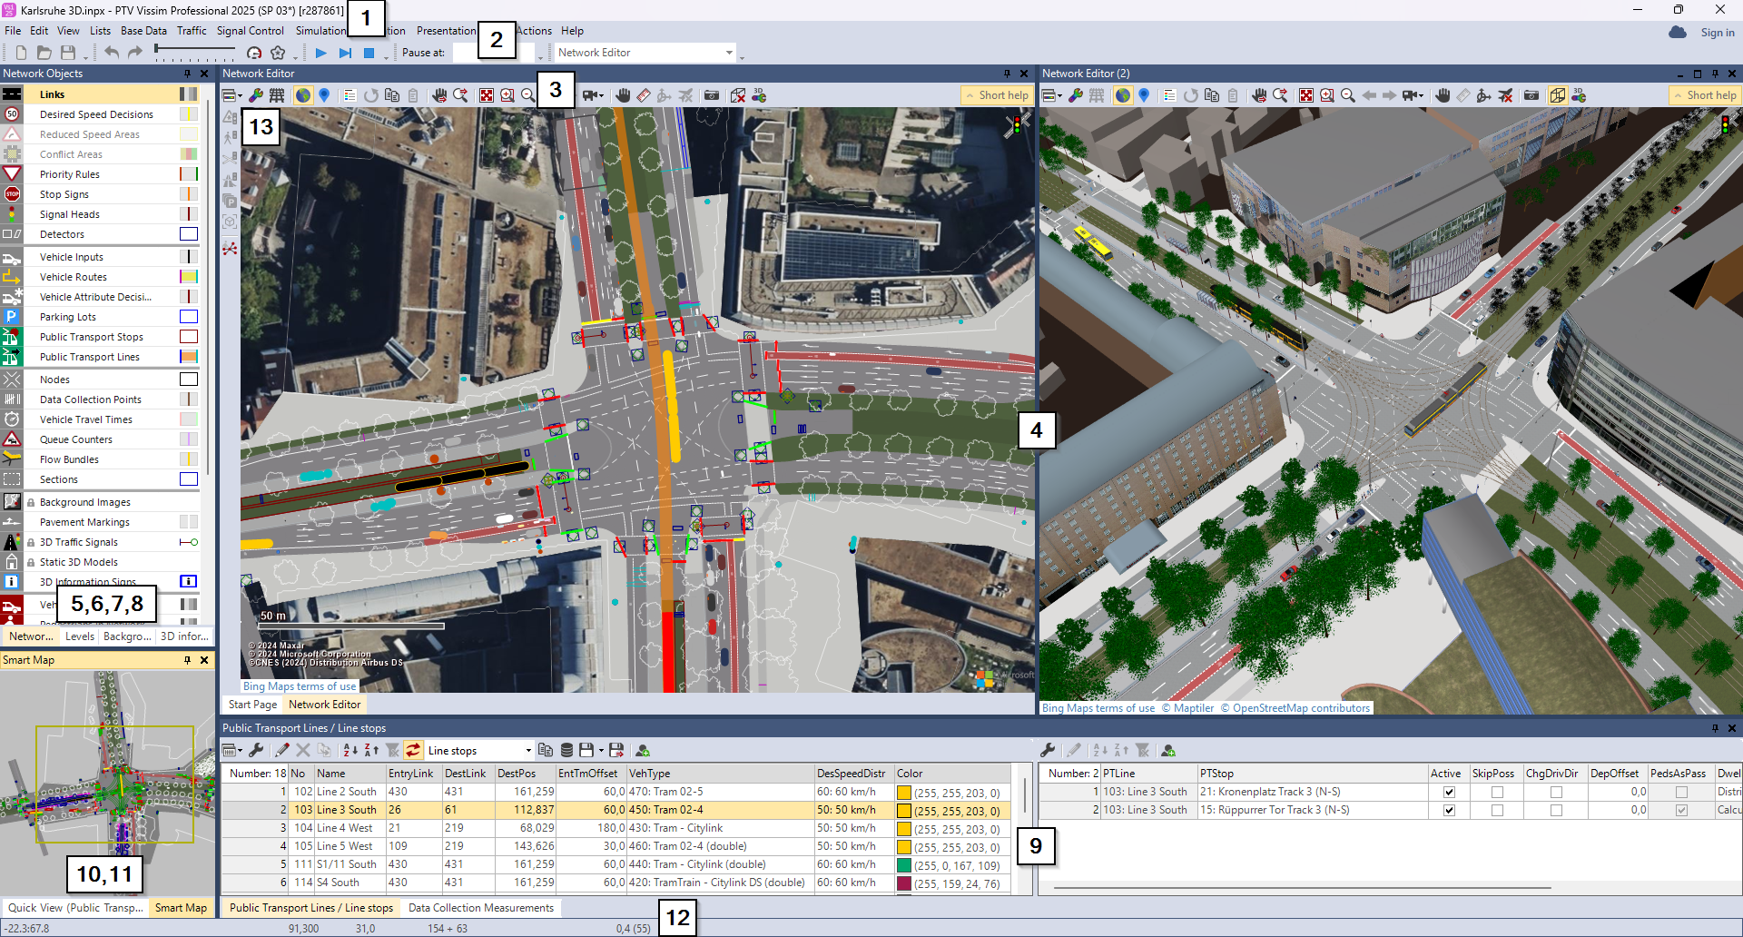
Task: Stop the simulation using the stop button
Action: pyautogui.click(x=369, y=54)
